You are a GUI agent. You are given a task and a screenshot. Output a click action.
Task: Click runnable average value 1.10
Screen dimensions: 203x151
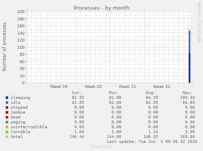click(153, 132)
